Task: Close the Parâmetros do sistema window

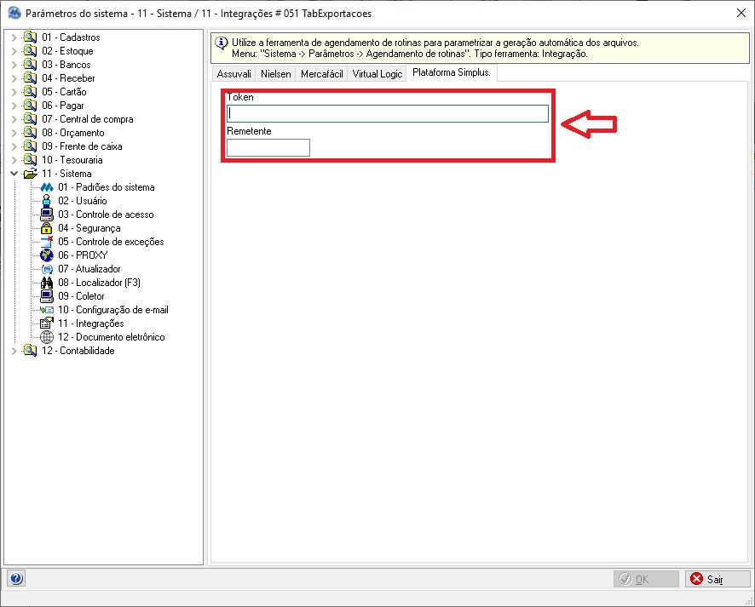Action: click(741, 13)
